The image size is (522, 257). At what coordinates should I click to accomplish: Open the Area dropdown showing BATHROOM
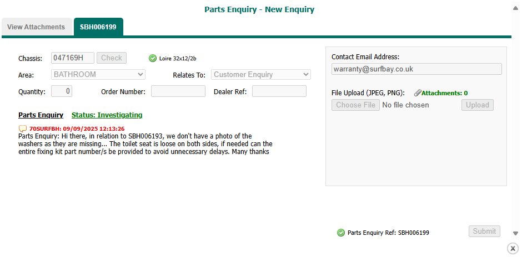(98, 74)
